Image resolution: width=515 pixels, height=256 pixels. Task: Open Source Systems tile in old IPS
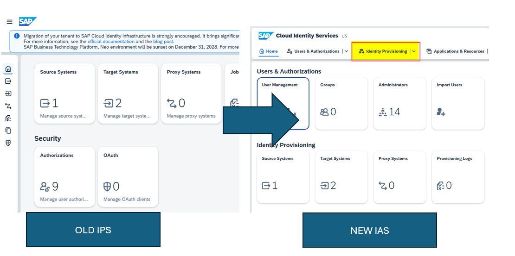[64, 94]
